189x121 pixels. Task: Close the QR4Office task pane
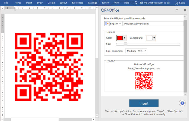click(x=185, y=10)
